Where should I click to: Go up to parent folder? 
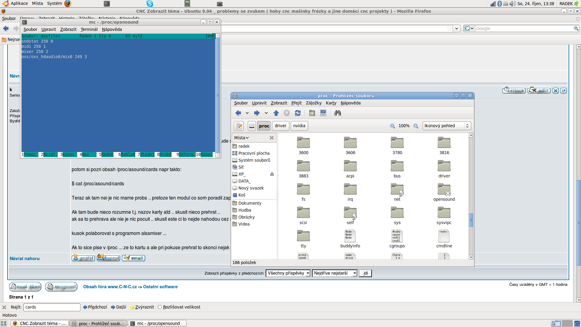coord(276,113)
